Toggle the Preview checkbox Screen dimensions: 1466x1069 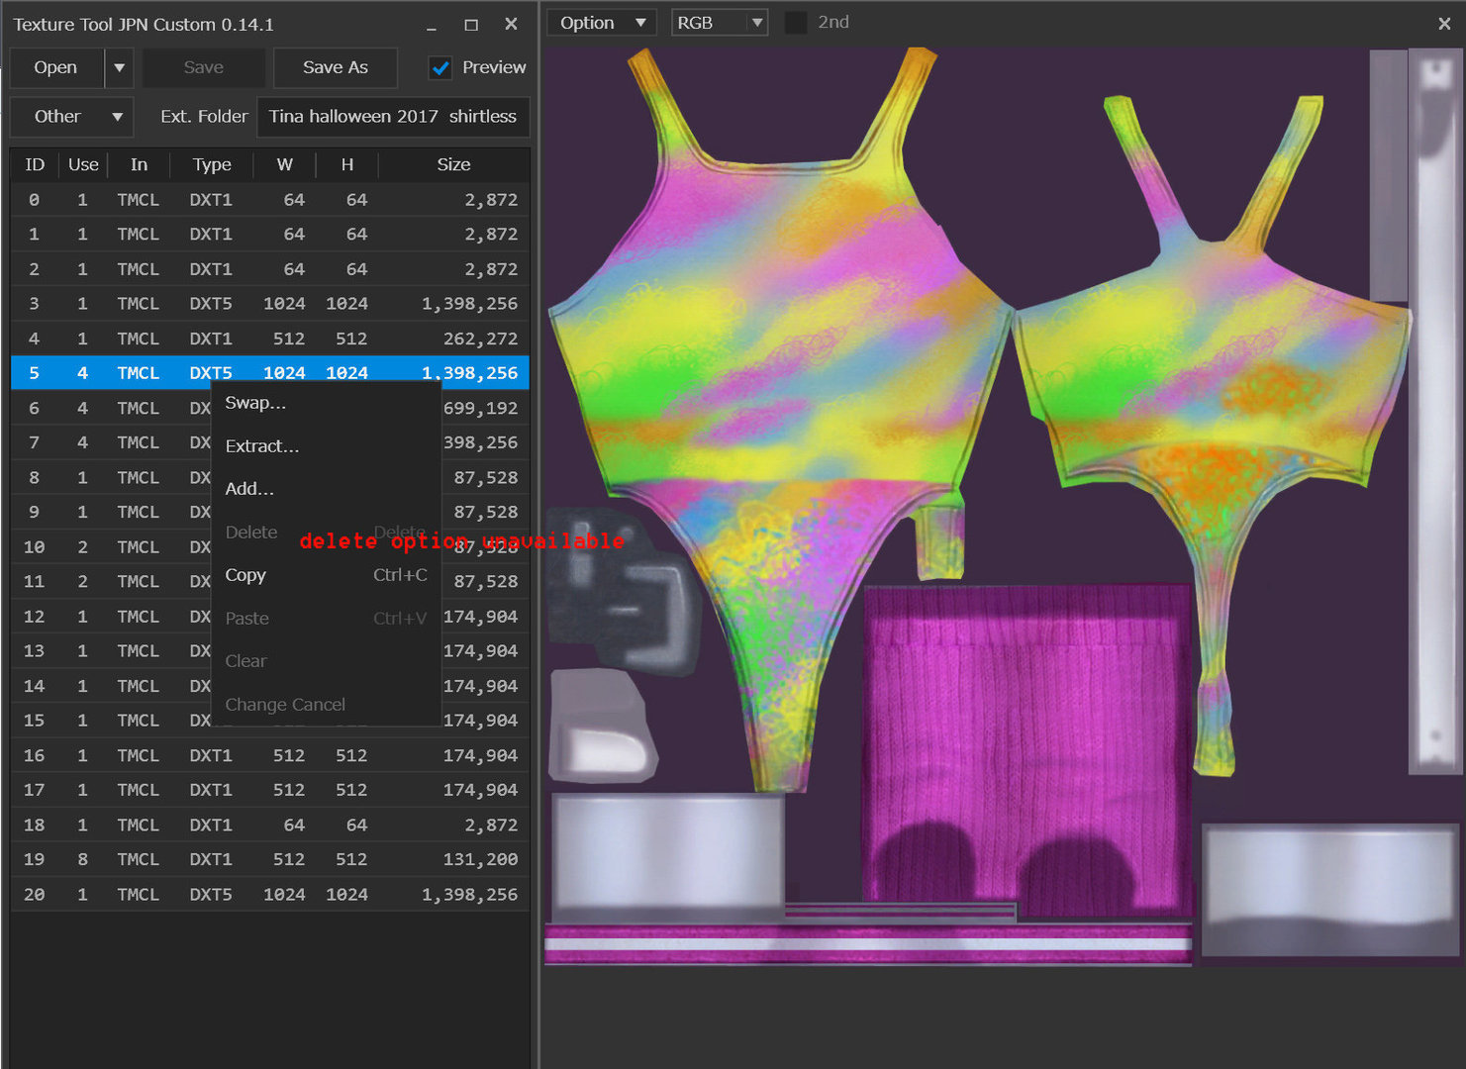[440, 67]
